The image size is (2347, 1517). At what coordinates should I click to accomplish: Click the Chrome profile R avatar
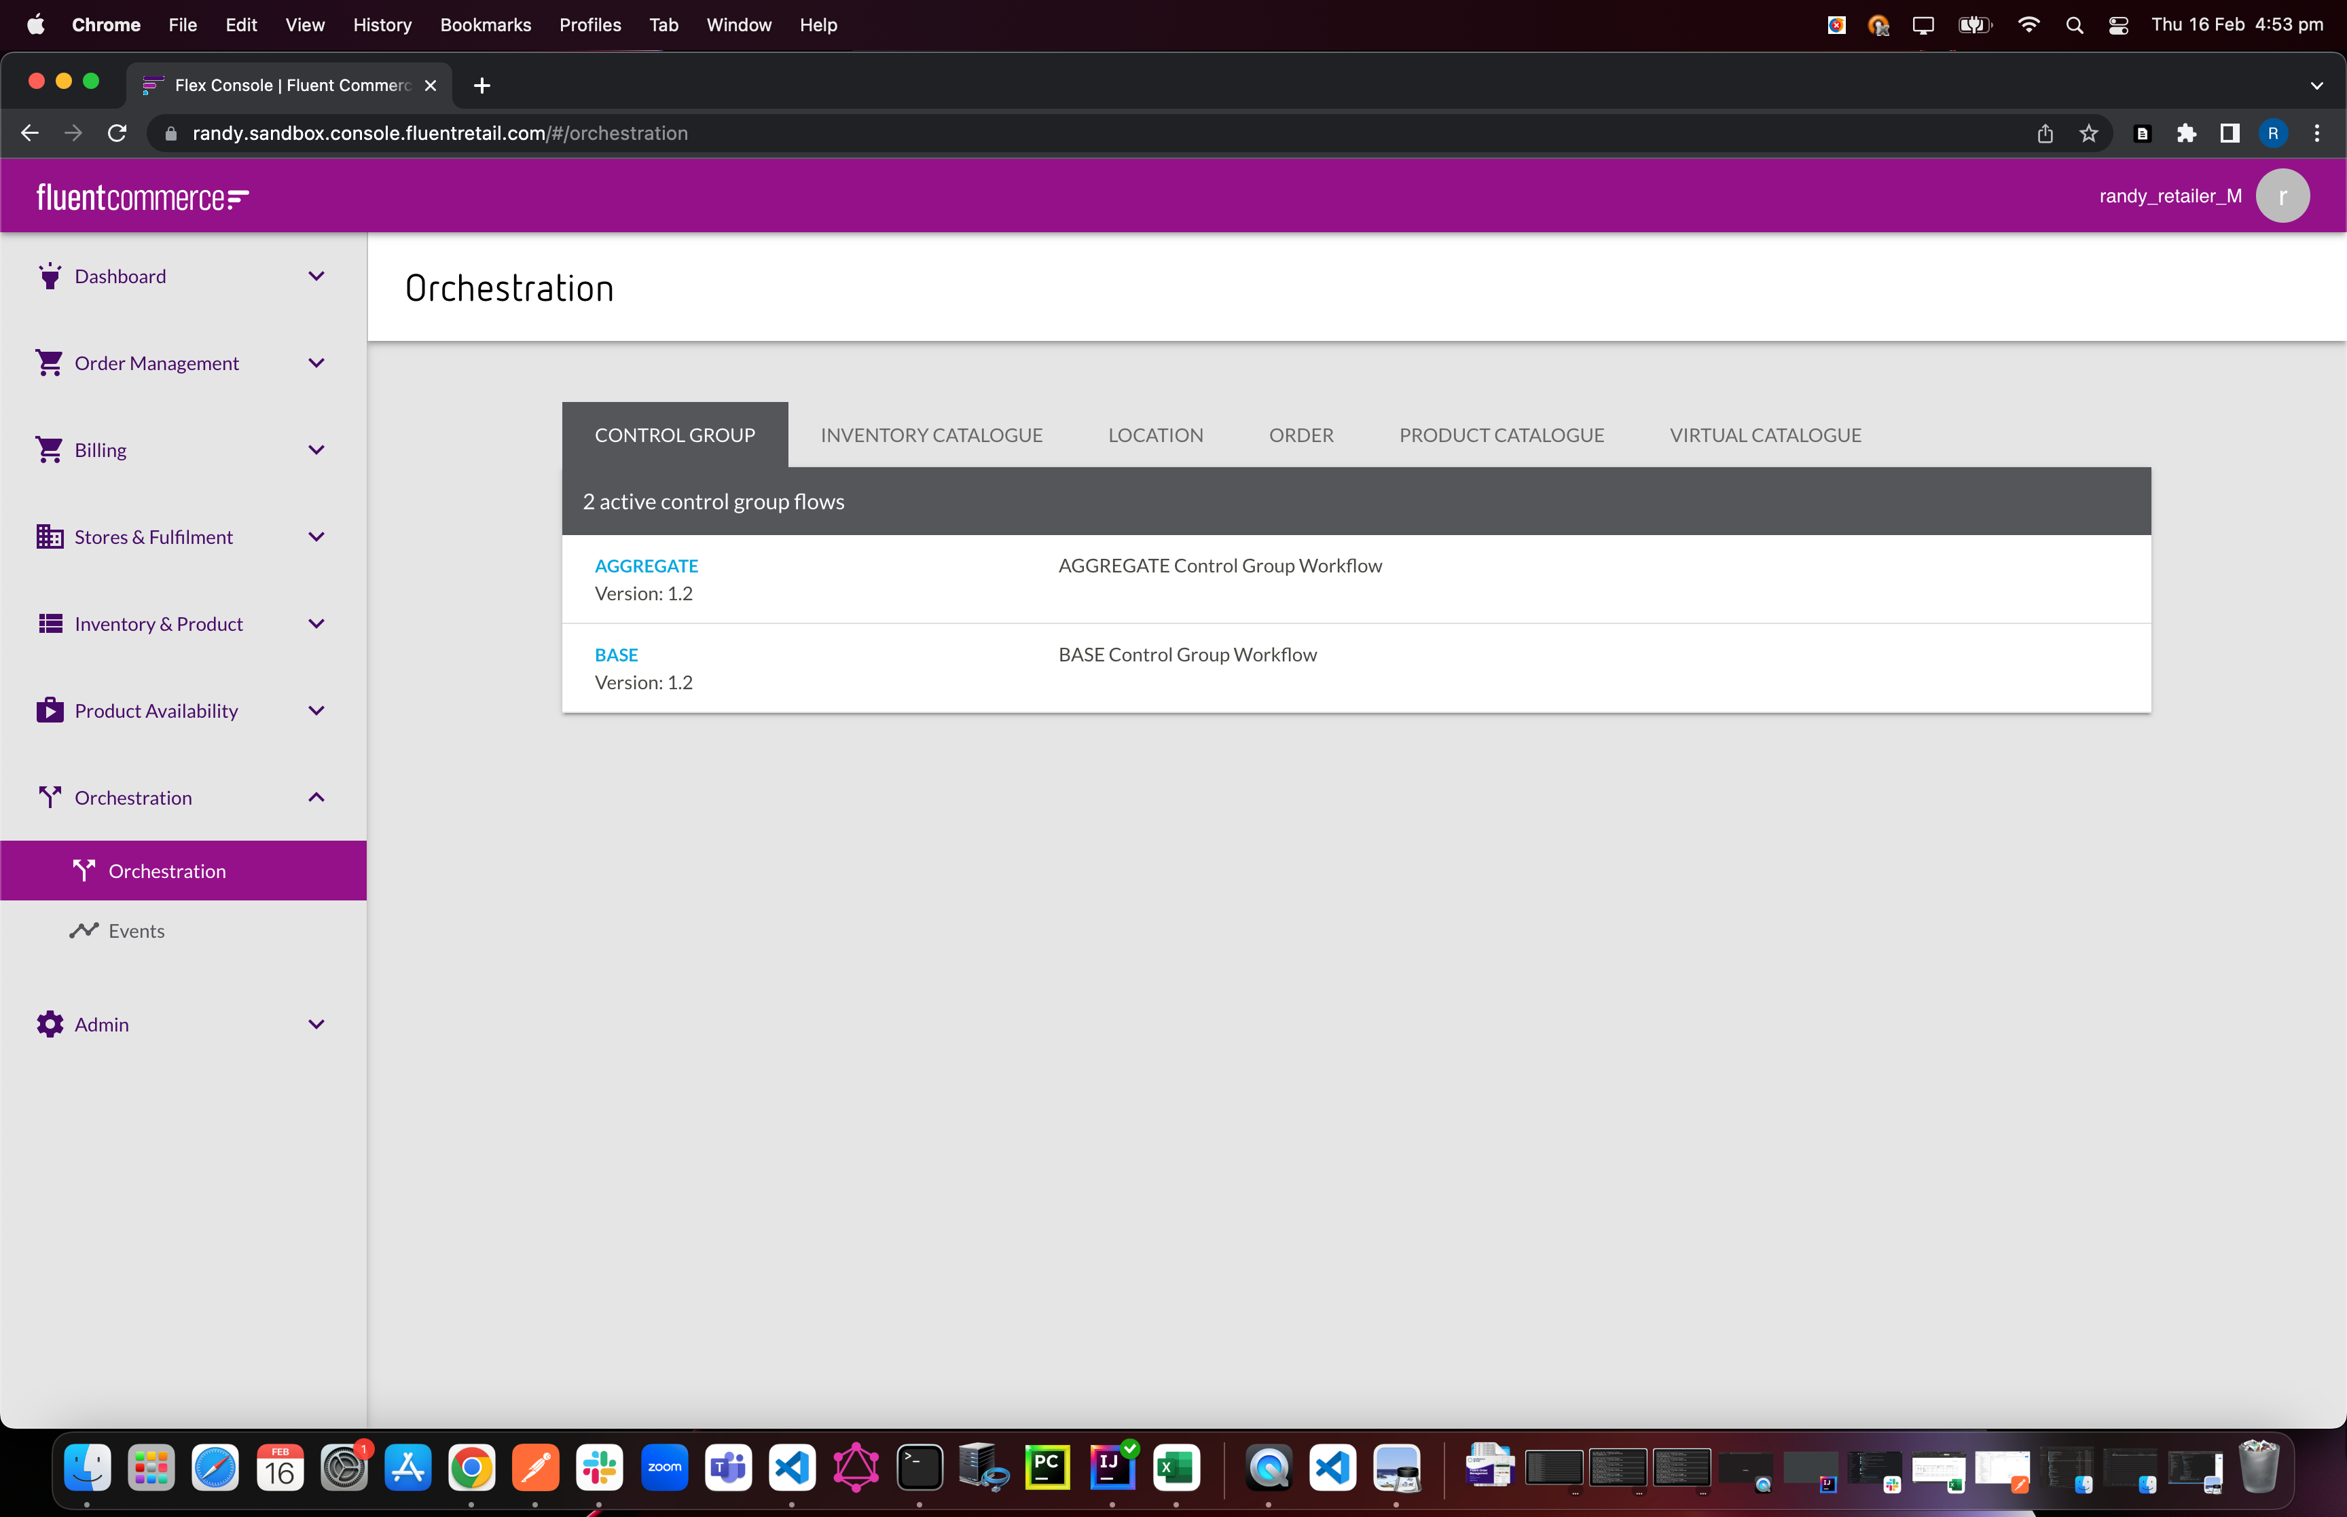tap(2272, 133)
